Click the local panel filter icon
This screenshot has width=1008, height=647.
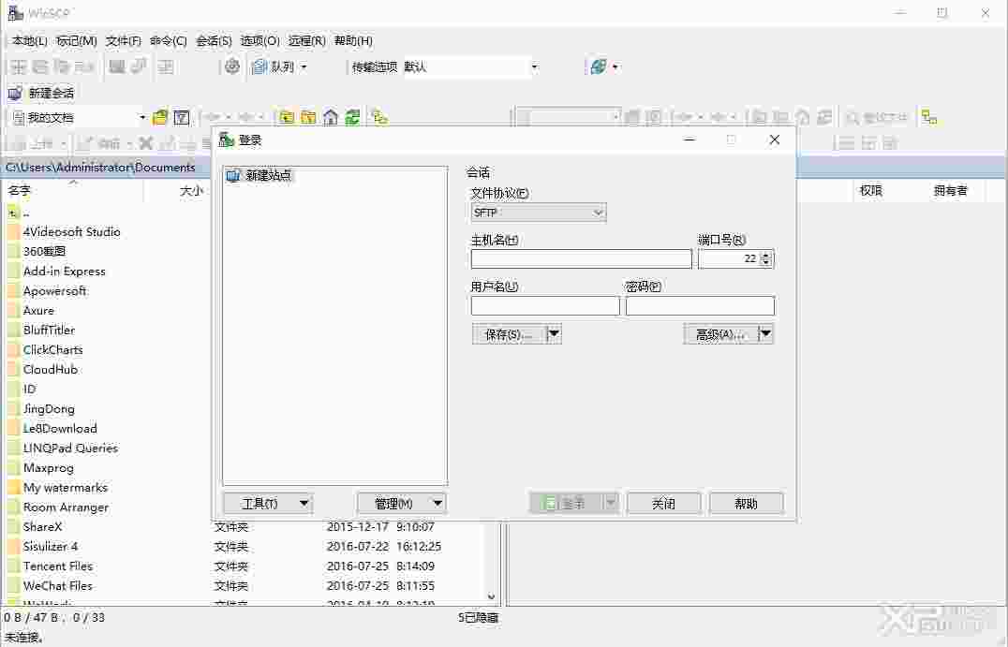click(182, 118)
